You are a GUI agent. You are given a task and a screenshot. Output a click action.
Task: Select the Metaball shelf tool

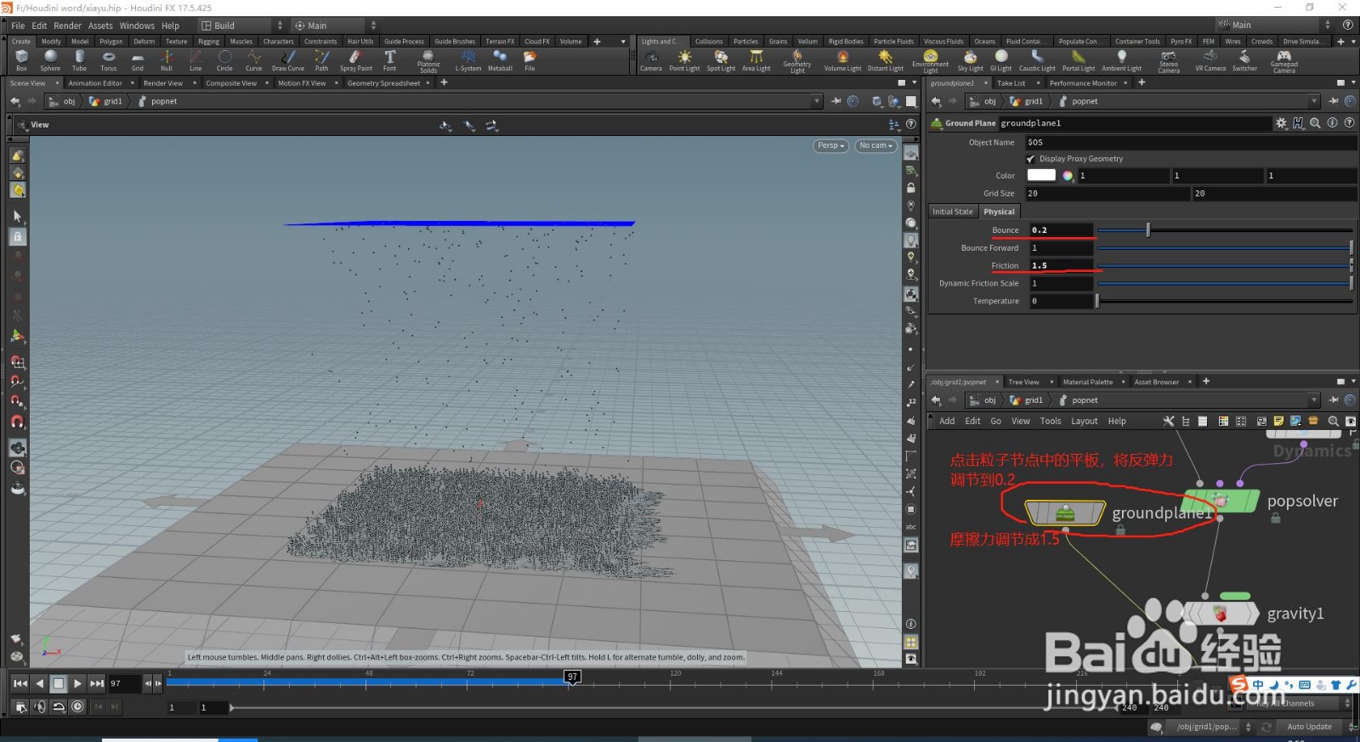500,60
